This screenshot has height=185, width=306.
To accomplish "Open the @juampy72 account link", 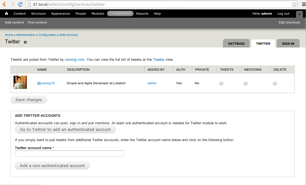I will (x=46, y=83).
